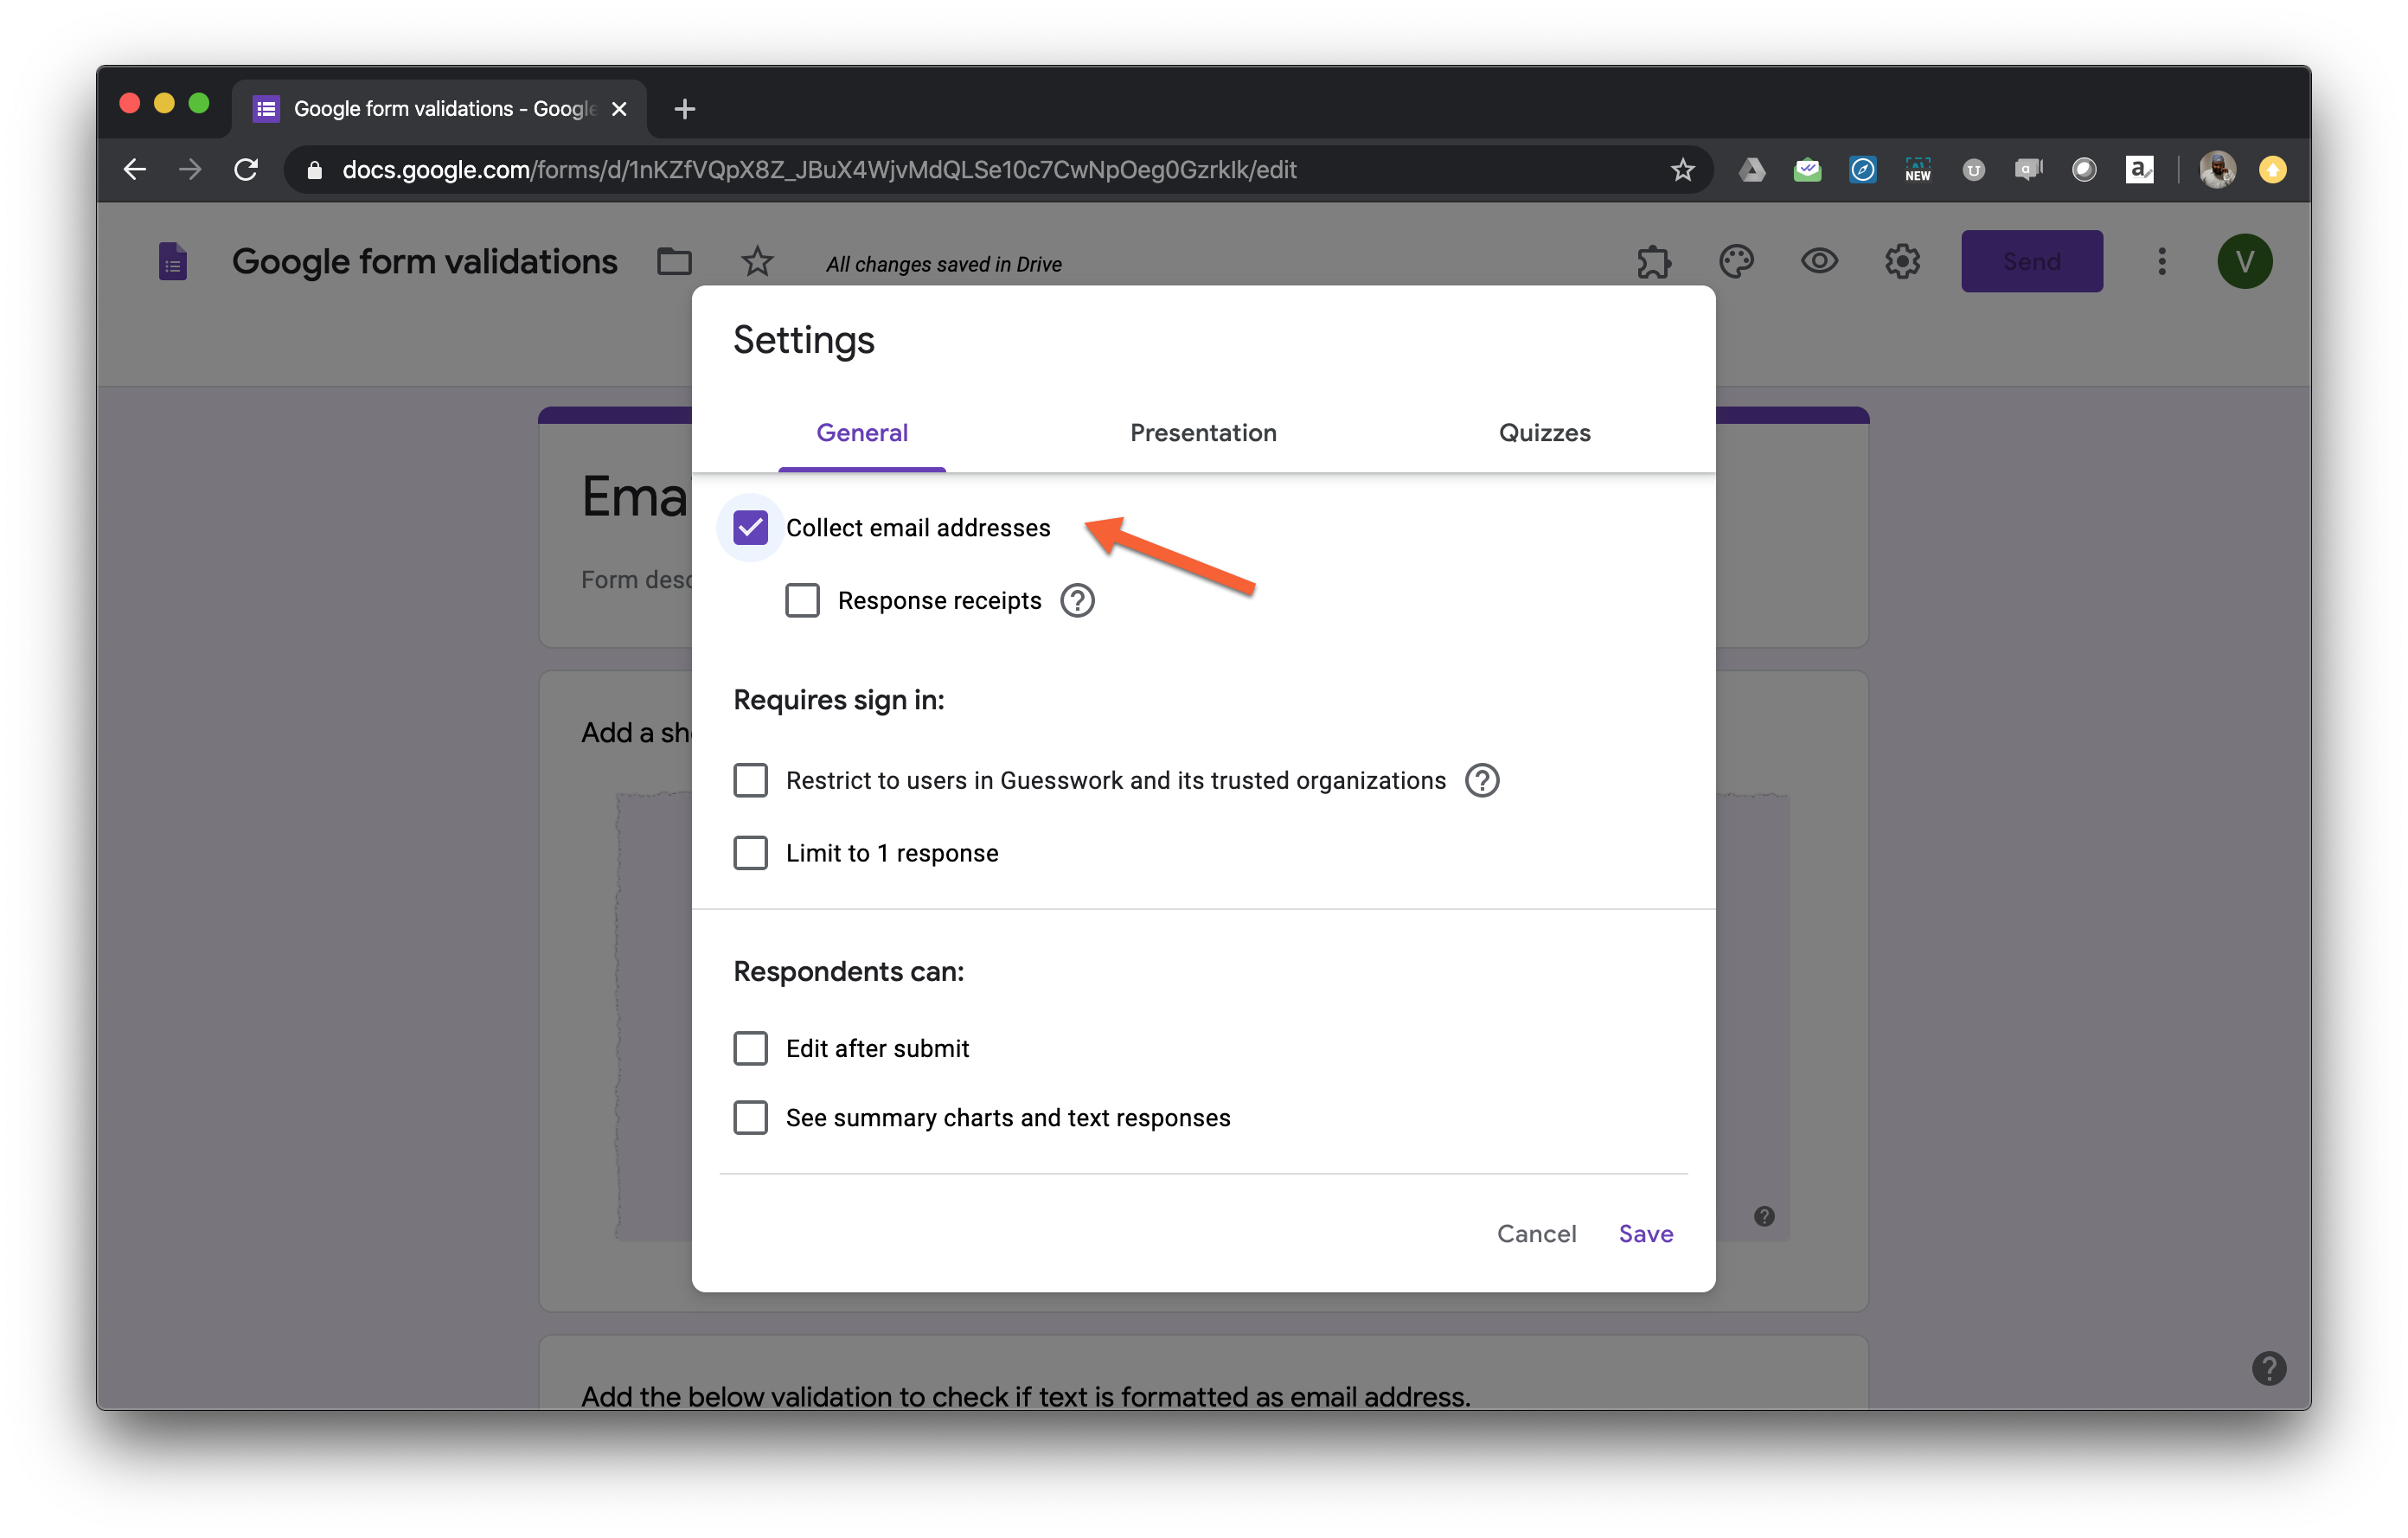The width and height of the screenshot is (2408, 1538).
Task: Click help icon beside Restrict to users
Action: click(1481, 781)
